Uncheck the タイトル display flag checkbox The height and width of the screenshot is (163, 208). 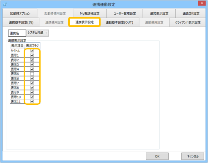tap(32, 51)
